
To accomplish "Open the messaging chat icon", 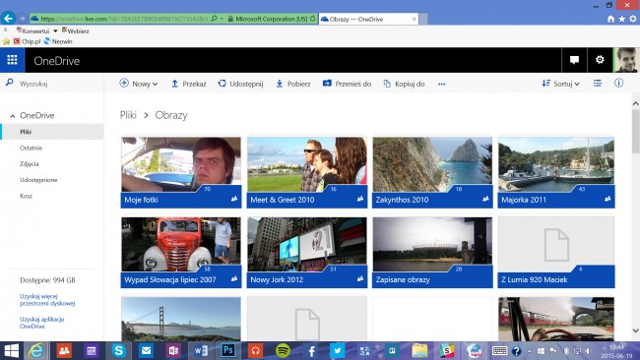I will click(574, 60).
